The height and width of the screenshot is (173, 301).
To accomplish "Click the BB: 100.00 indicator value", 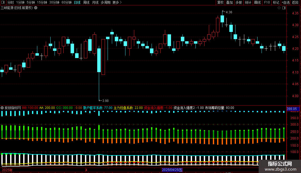I will 30,108.
